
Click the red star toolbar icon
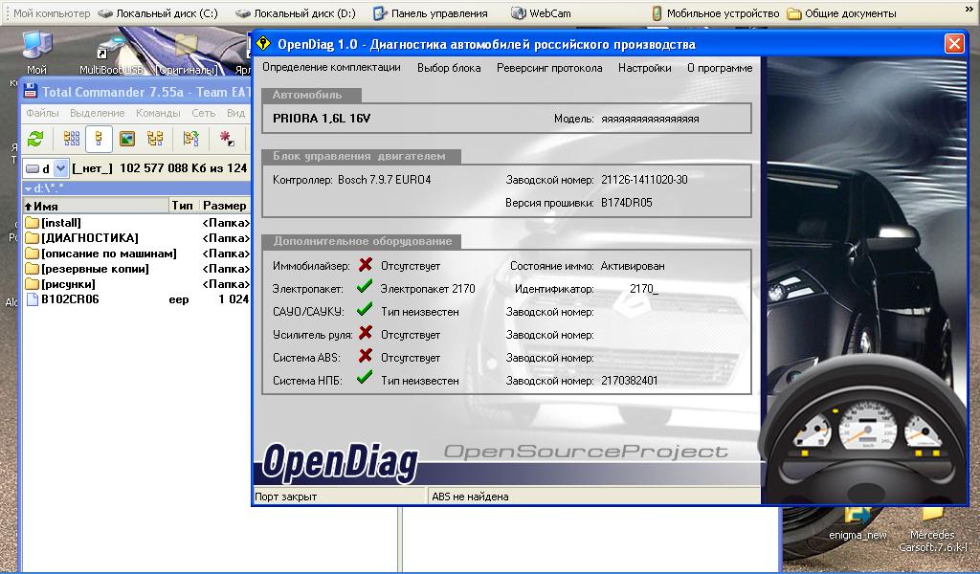226,139
